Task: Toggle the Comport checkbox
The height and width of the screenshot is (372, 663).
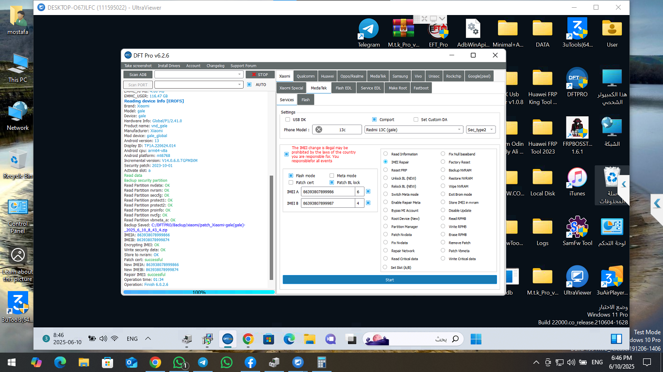Action: (374, 120)
